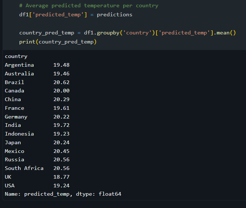
Task: Click the Australia value 19.46
Action: (61, 74)
